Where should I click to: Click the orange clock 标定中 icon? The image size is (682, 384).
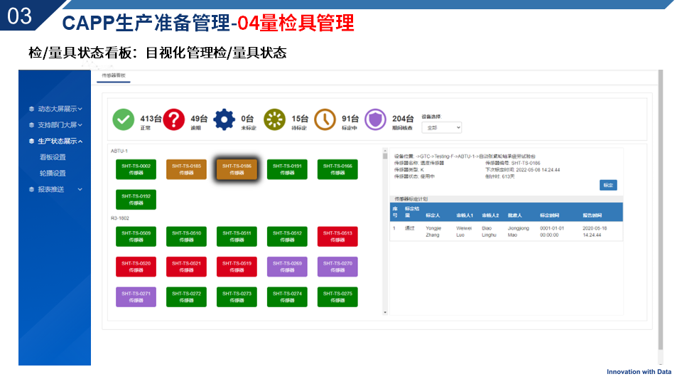click(x=325, y=120)
